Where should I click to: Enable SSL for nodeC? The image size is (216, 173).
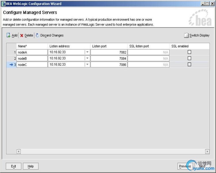tap(190, 64)
